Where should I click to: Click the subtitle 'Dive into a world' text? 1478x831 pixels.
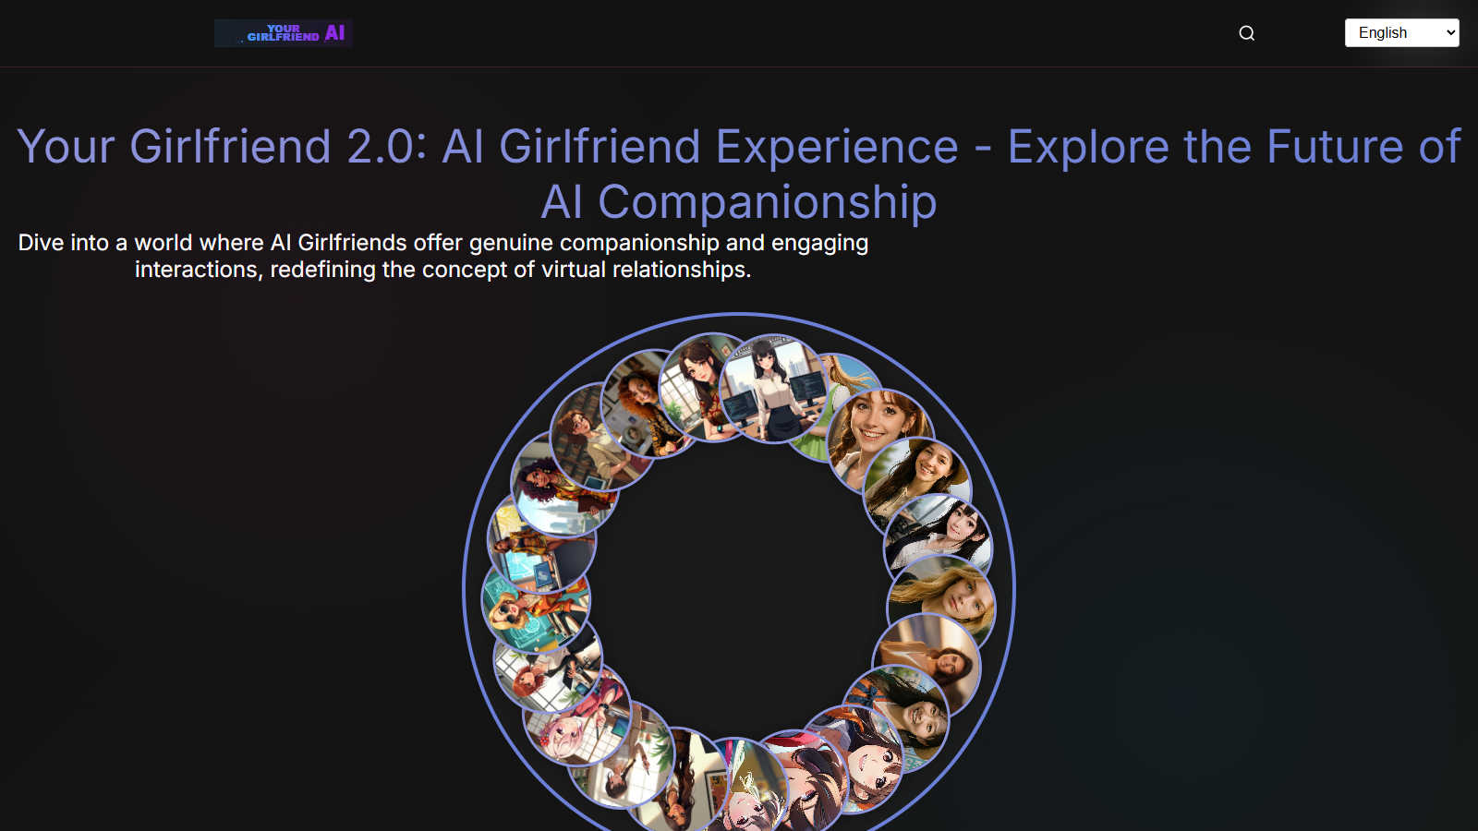point(443,256)
